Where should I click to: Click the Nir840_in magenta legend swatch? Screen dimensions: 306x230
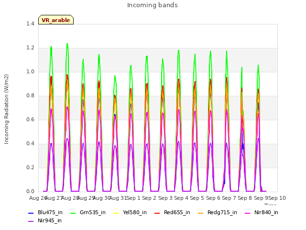(248, 213)
